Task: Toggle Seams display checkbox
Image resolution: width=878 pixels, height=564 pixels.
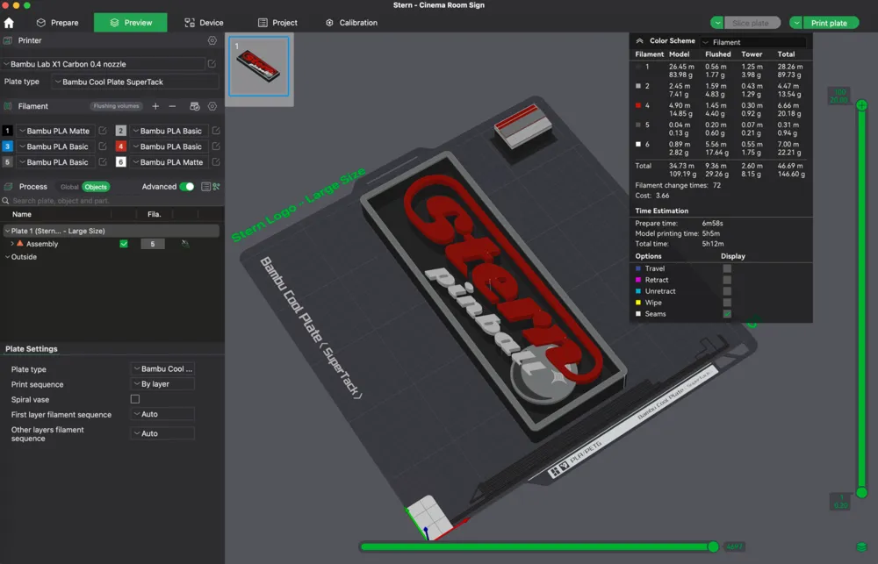Action: (x=727, y=314)
